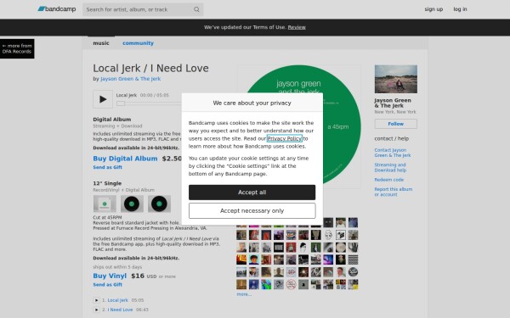
Task: Click Send as Gift under digital album
Action: click(107, 167)
